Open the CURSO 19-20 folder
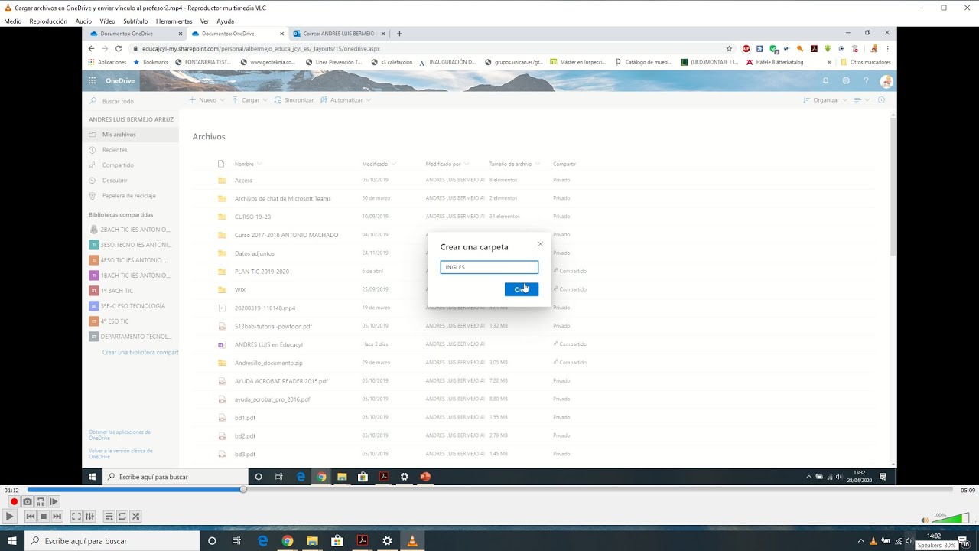979x551 pixels. point(252,217)
